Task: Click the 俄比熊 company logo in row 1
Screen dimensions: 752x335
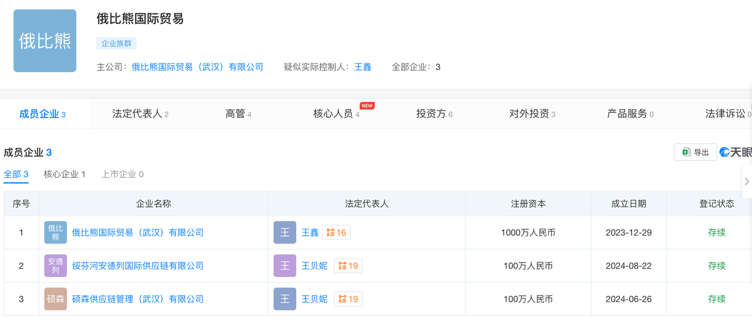Action: click(x=56, y=233)
